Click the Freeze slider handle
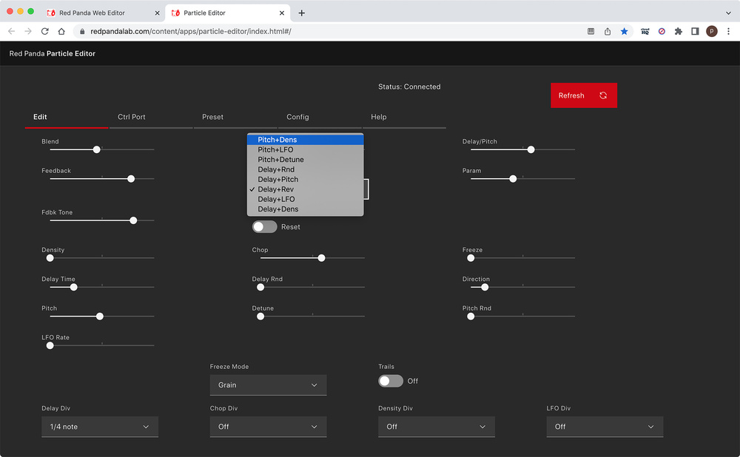The width and height of the screenshot is (740, 457). coord(471,258)
